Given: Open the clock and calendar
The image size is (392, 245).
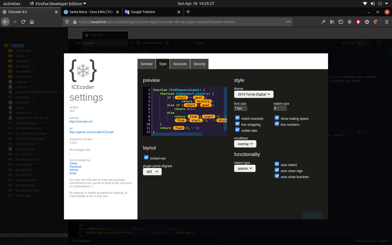Looking at the screenshot, I should pyautogui.click(x=196, y=4).
